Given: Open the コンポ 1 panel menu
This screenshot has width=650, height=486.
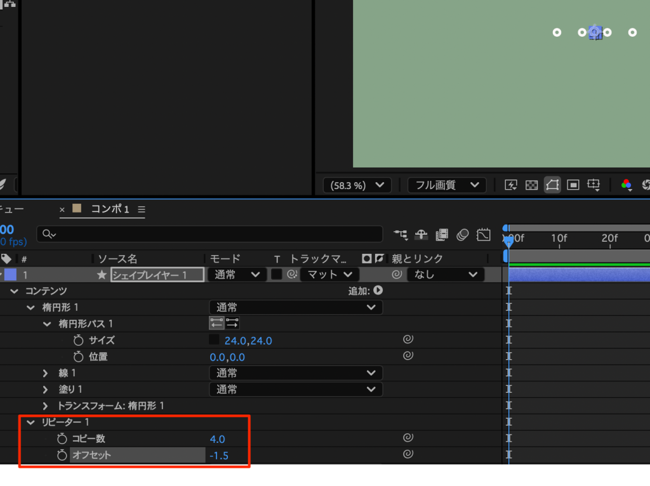Looking at the screenshot, I should [x=142, y=209].
